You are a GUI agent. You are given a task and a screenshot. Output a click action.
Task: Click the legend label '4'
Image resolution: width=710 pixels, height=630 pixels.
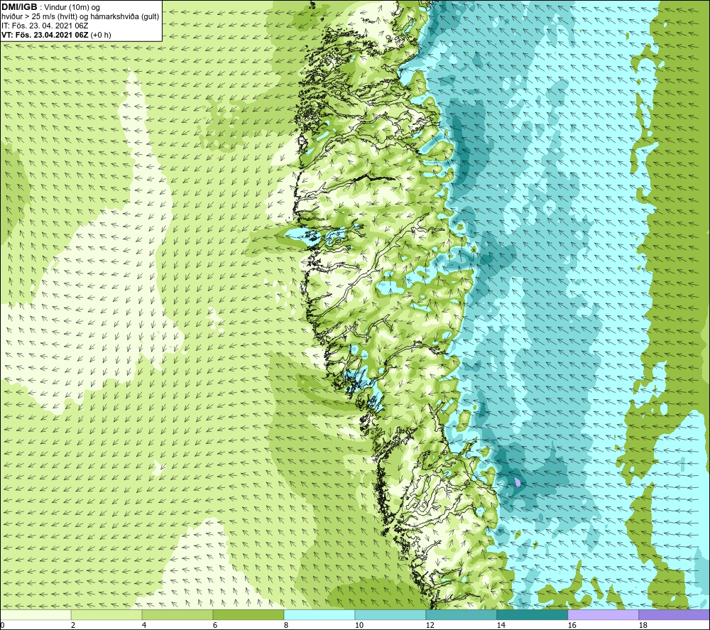144,626
